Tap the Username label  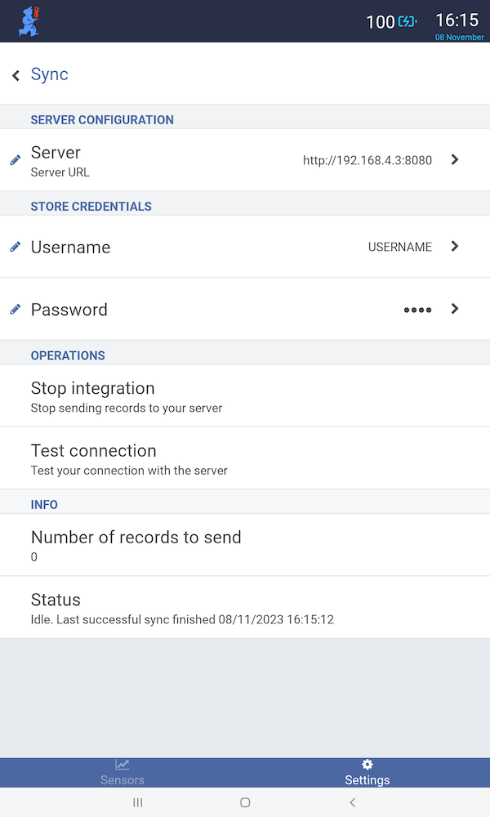(70, 247)
